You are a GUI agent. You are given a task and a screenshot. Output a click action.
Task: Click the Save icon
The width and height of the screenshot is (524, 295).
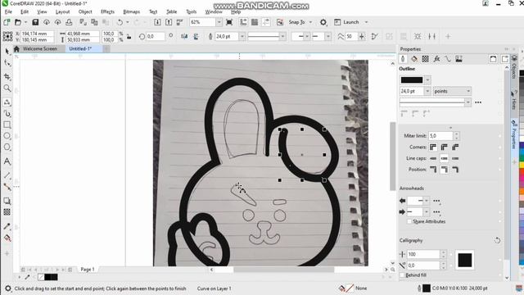pos(35,22)
